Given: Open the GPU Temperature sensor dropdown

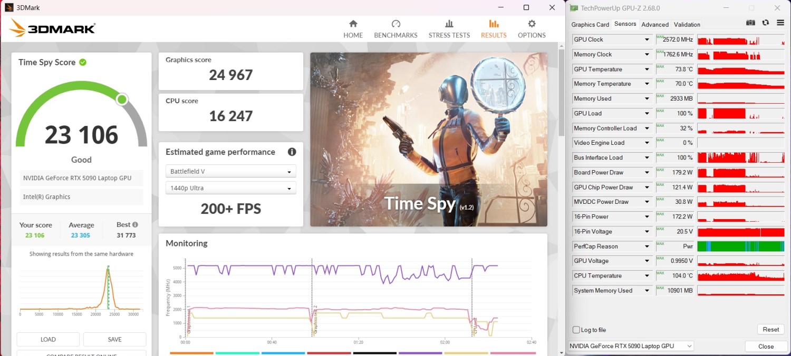Looking at the screenshot, I should (647, 69).
